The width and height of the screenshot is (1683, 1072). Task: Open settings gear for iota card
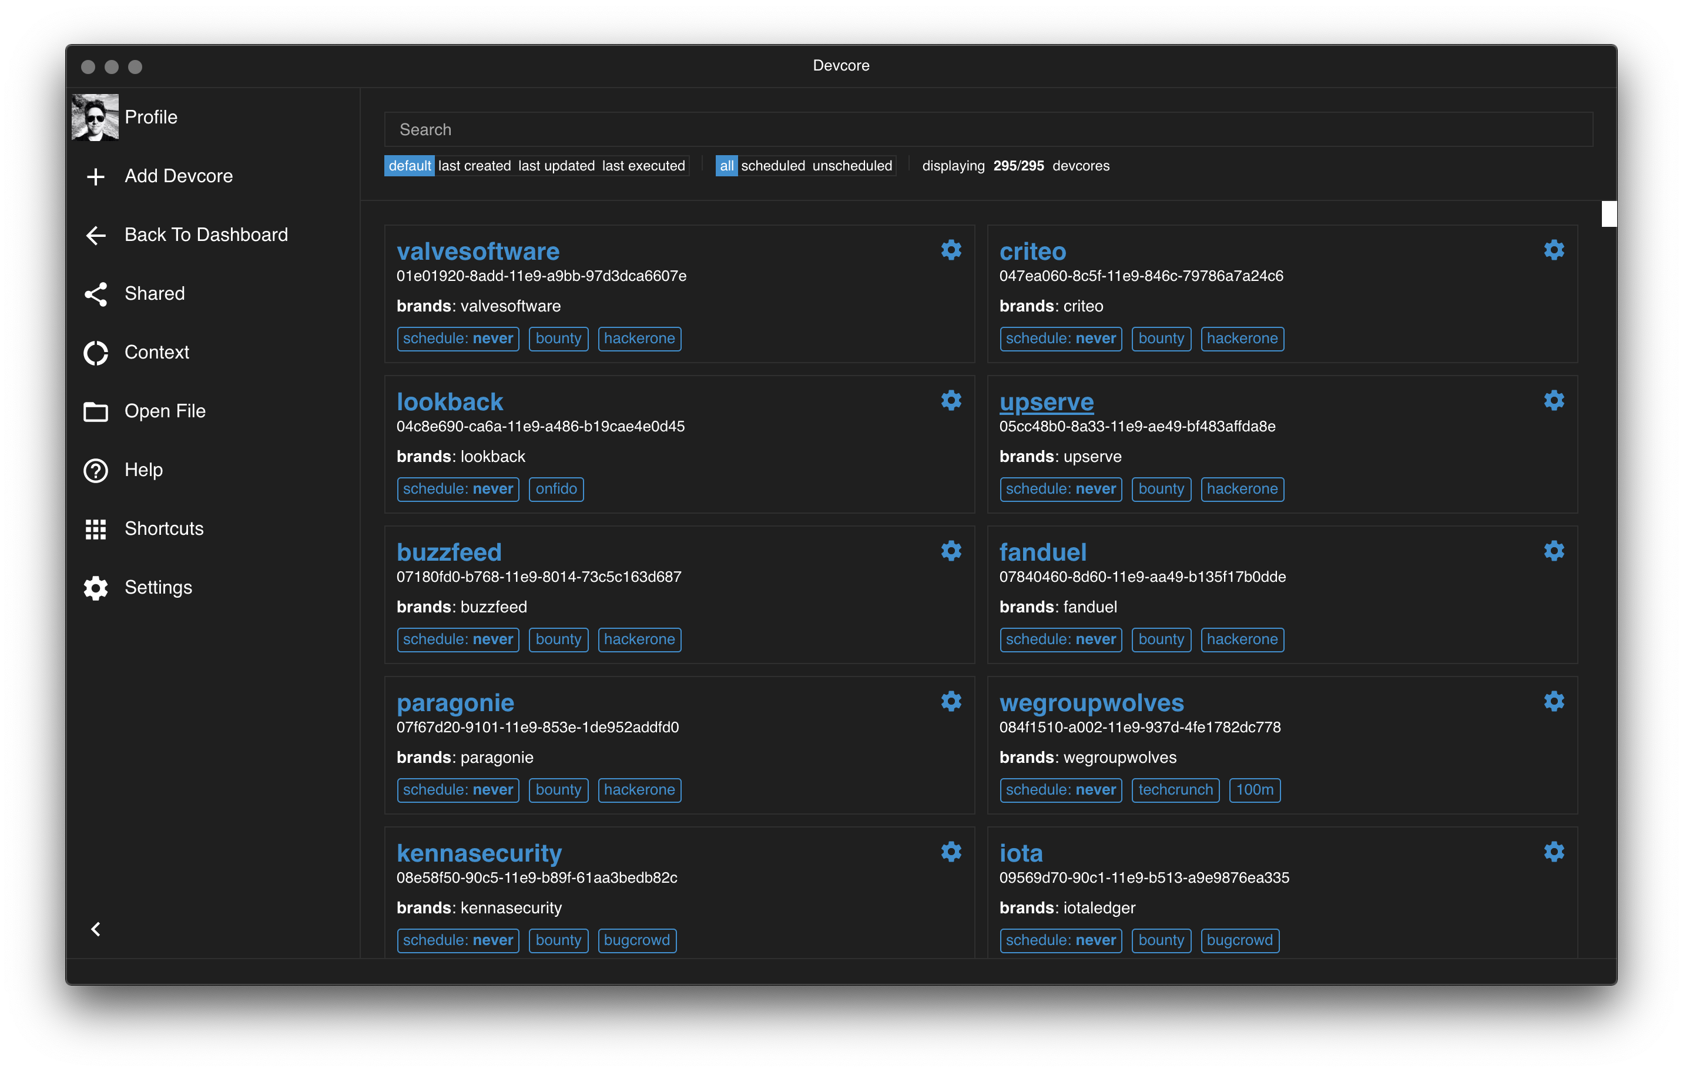(1554, 851)
